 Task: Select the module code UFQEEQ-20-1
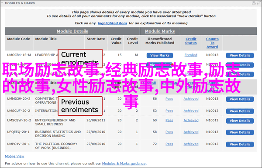click(x=18, y=132)
